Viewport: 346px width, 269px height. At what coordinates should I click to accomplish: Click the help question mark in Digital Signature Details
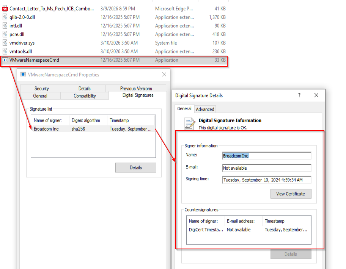299,95
